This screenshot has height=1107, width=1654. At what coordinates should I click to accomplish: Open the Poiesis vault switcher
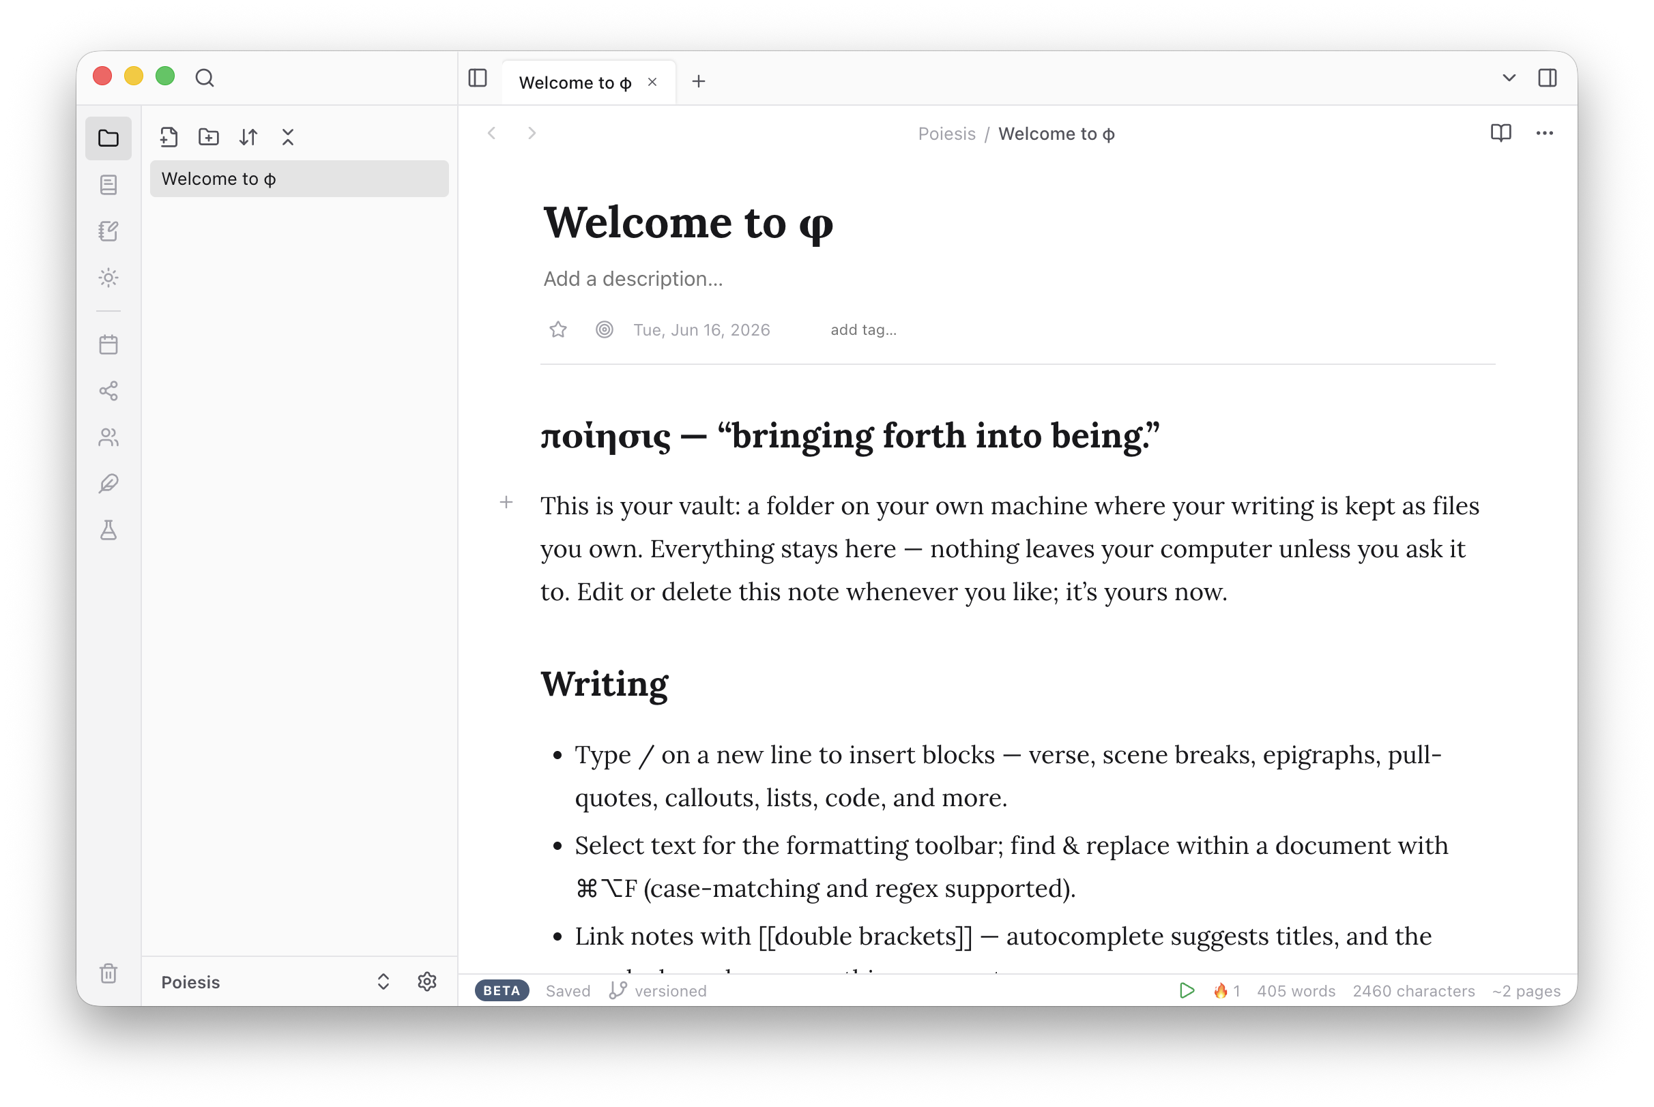(275, 982)
